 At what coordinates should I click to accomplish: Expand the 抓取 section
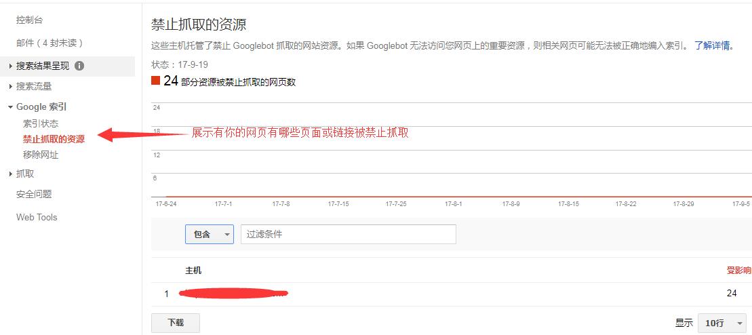point(25,174)
